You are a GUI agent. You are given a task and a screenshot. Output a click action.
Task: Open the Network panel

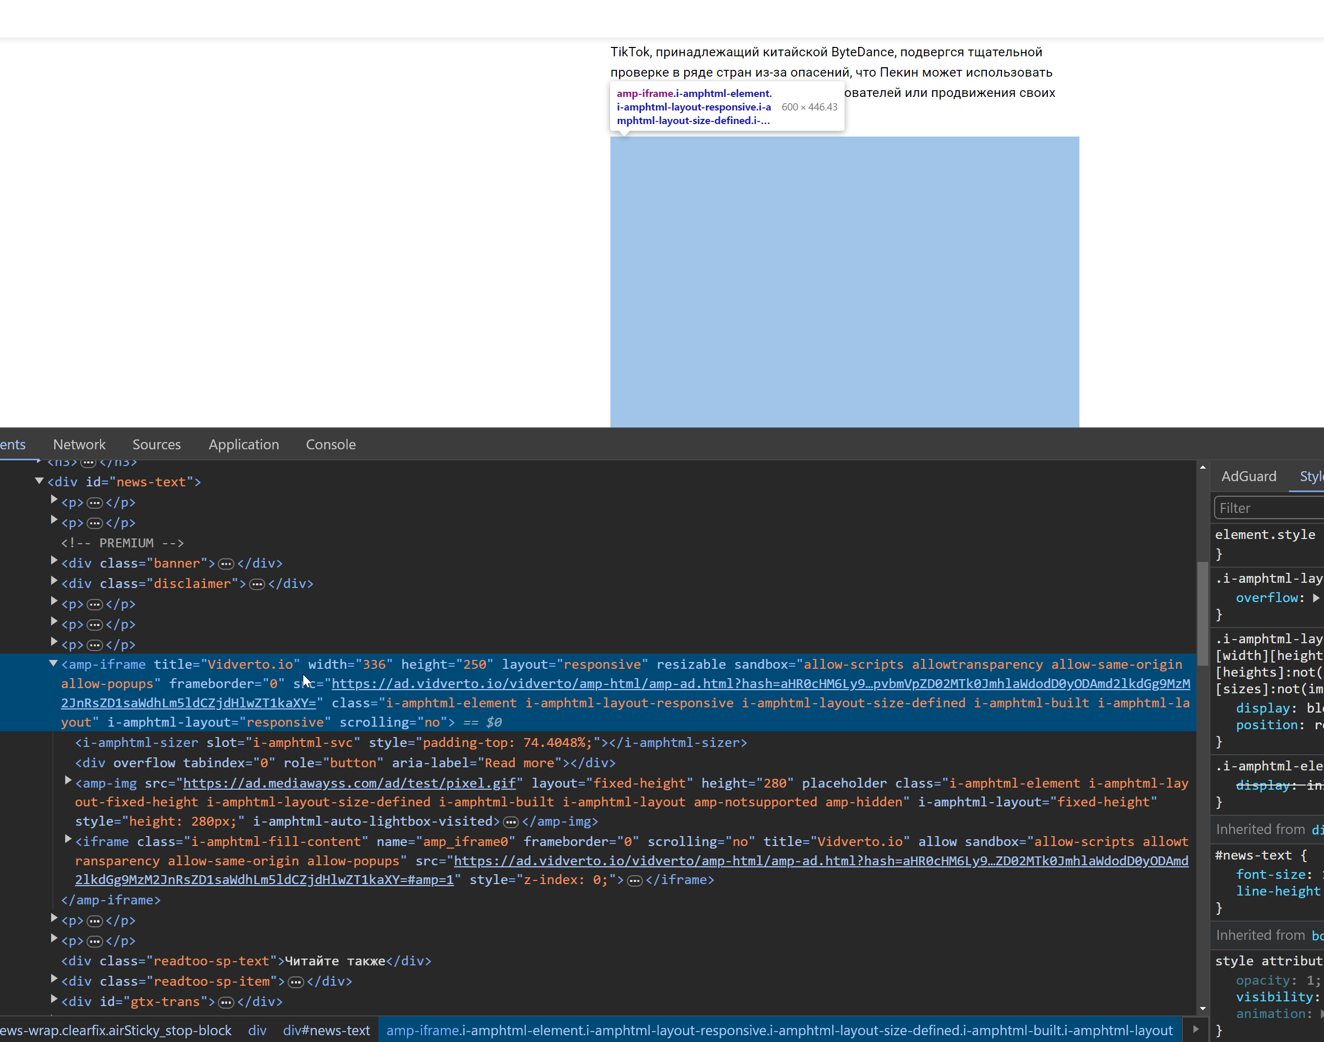coord(79,444)
